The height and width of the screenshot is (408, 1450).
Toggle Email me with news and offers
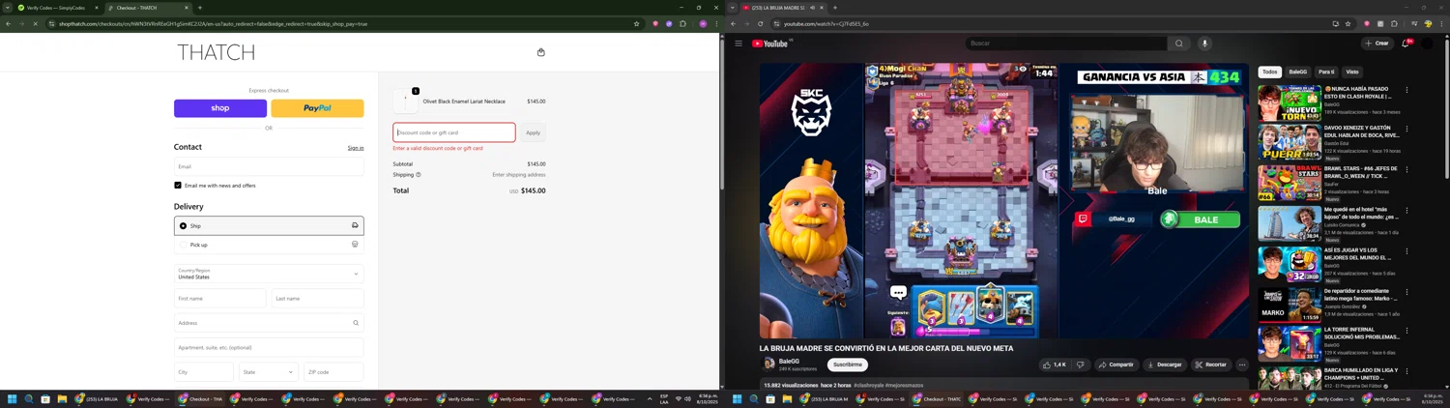tap(178, 185)
